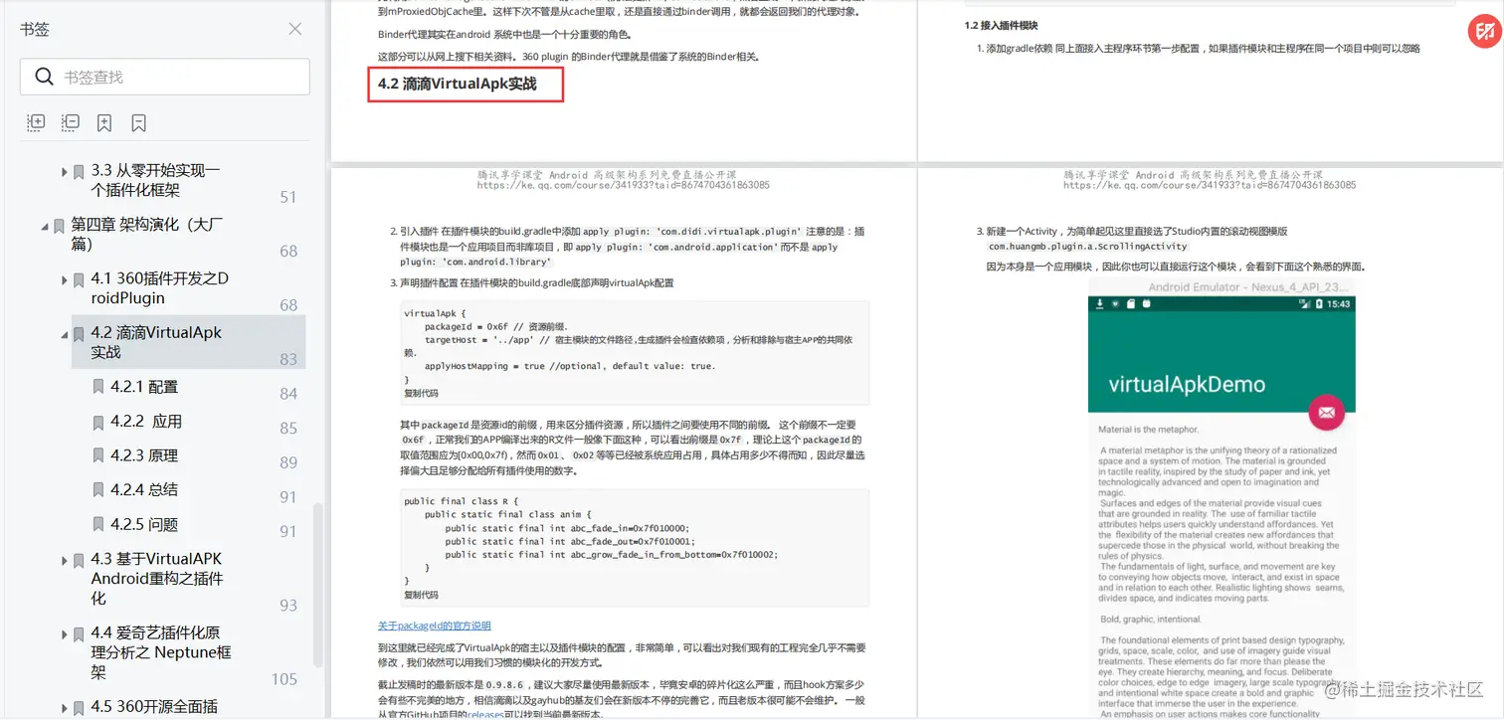Click the 1.2 接入插件模块 heading

pyautogui.click(x=1002, y=25)
